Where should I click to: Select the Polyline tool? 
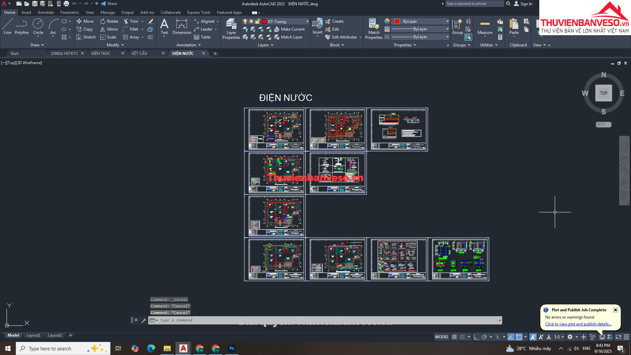coord(22,26)
